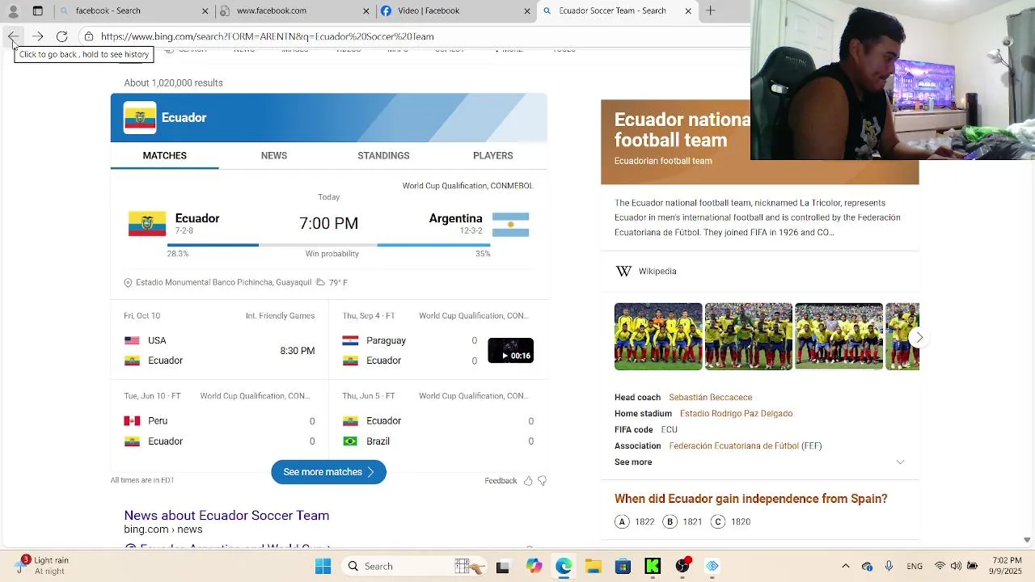This screenshot has height=582, width=1035.
Task: Switch to www.facebook.com browser tab
Action: click(x=294, y=11)
